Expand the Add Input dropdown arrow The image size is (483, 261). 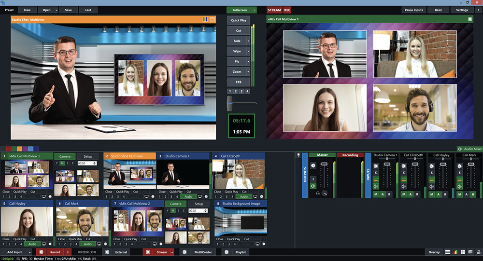[x=30, y=252]
